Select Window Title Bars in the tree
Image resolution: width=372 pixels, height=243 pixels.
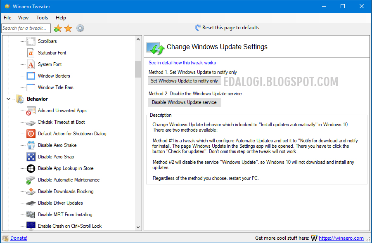[x=55, y=87]
